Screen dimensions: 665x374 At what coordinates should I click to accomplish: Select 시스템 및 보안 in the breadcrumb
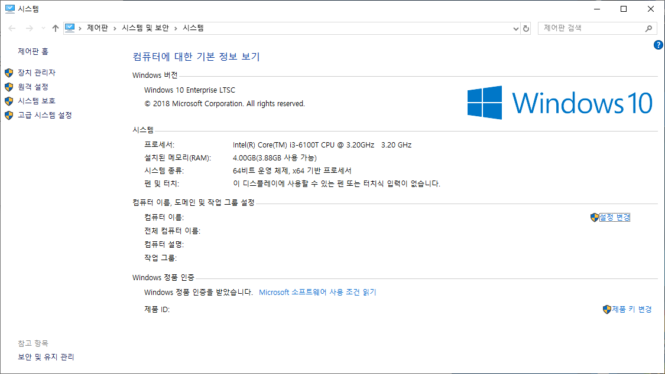tap(145, 28)
